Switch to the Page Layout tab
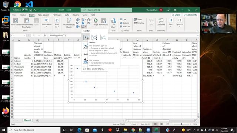 44,15
